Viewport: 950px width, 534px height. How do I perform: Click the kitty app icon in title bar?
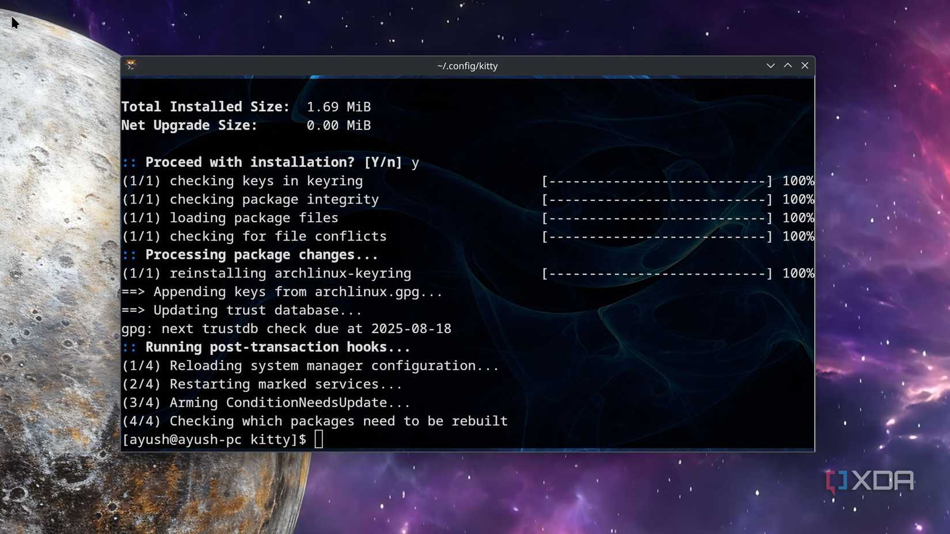click(131, 65)
